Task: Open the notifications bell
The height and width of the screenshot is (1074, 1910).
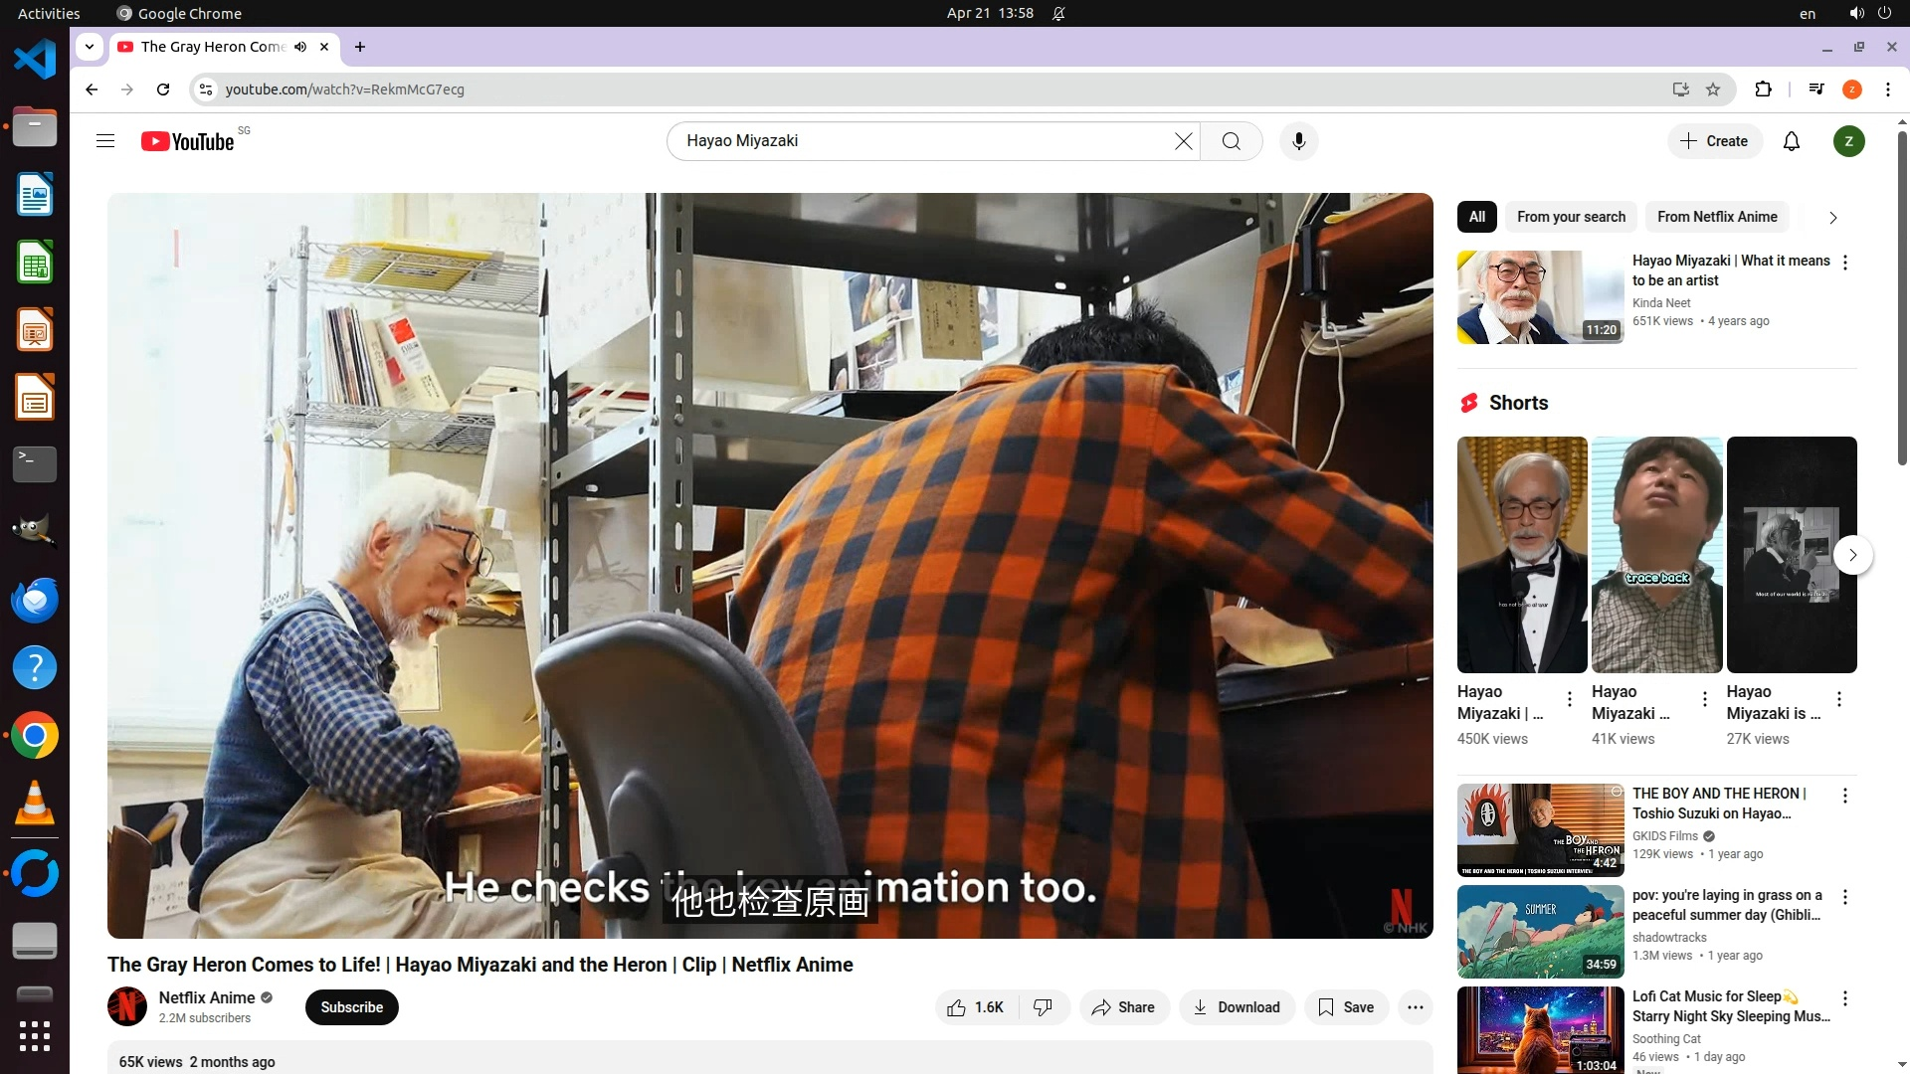Action: [x=1791, y=141]
